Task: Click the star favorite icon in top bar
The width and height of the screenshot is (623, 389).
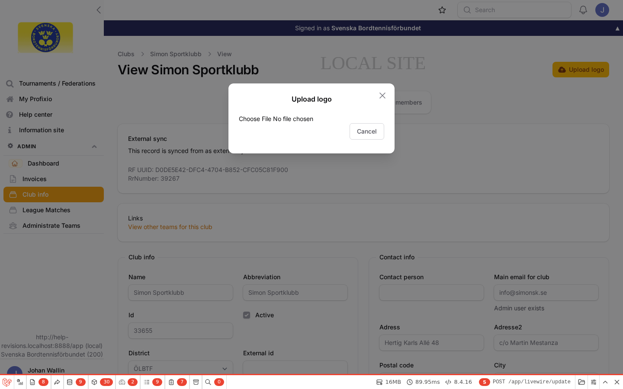Action: [x=442, y=10]
